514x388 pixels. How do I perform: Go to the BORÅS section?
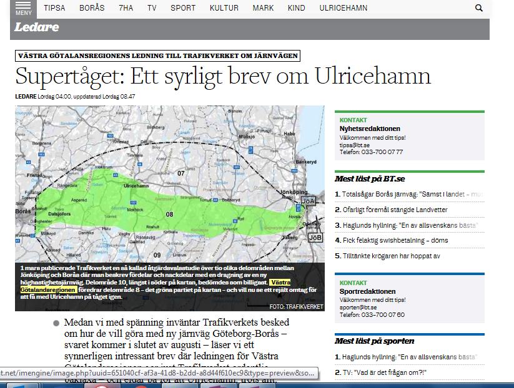tap(92, 8)
